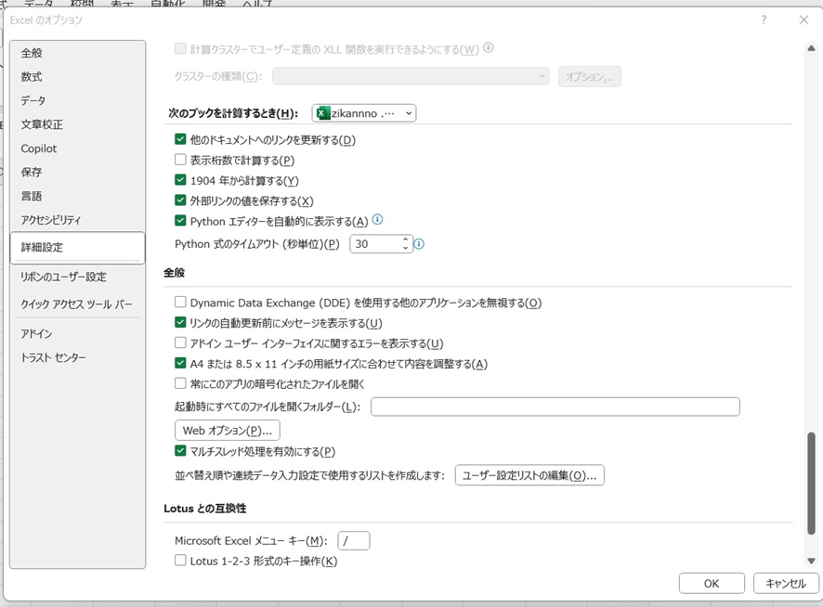Enable Lotus 1-2-3 形式のキー操作 checkbox
The width and height of the screenshot is (823, 607).
pyautogui.click(x=180, y=561)
